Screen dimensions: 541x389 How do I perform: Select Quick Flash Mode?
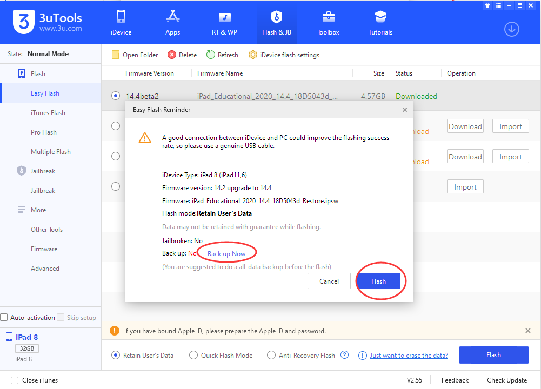193,355
